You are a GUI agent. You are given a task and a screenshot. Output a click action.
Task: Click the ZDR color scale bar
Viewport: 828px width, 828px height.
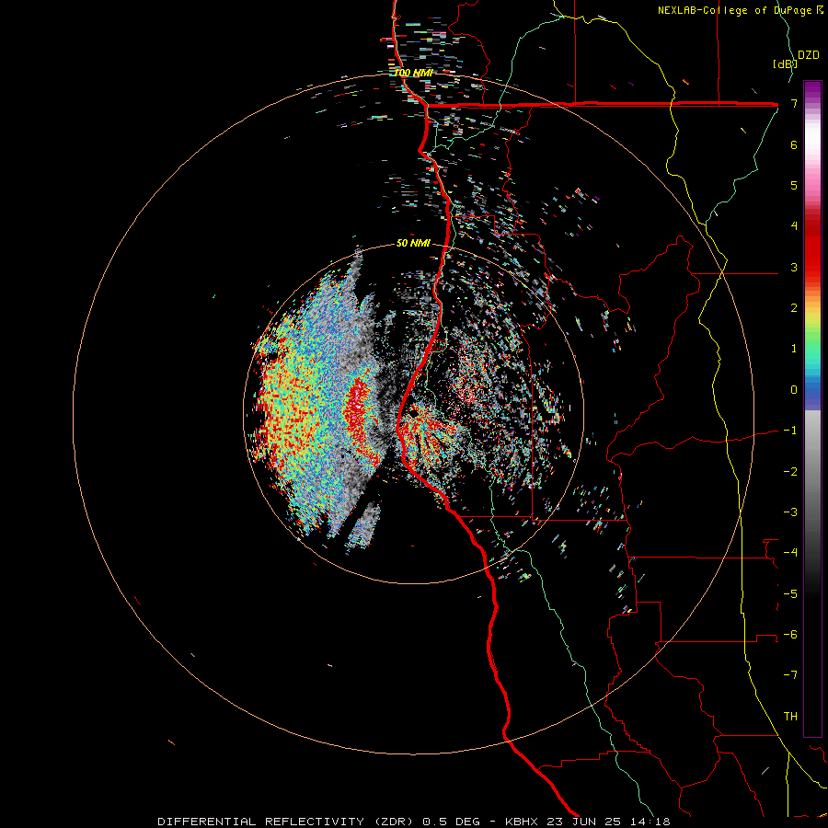(812, 408)
